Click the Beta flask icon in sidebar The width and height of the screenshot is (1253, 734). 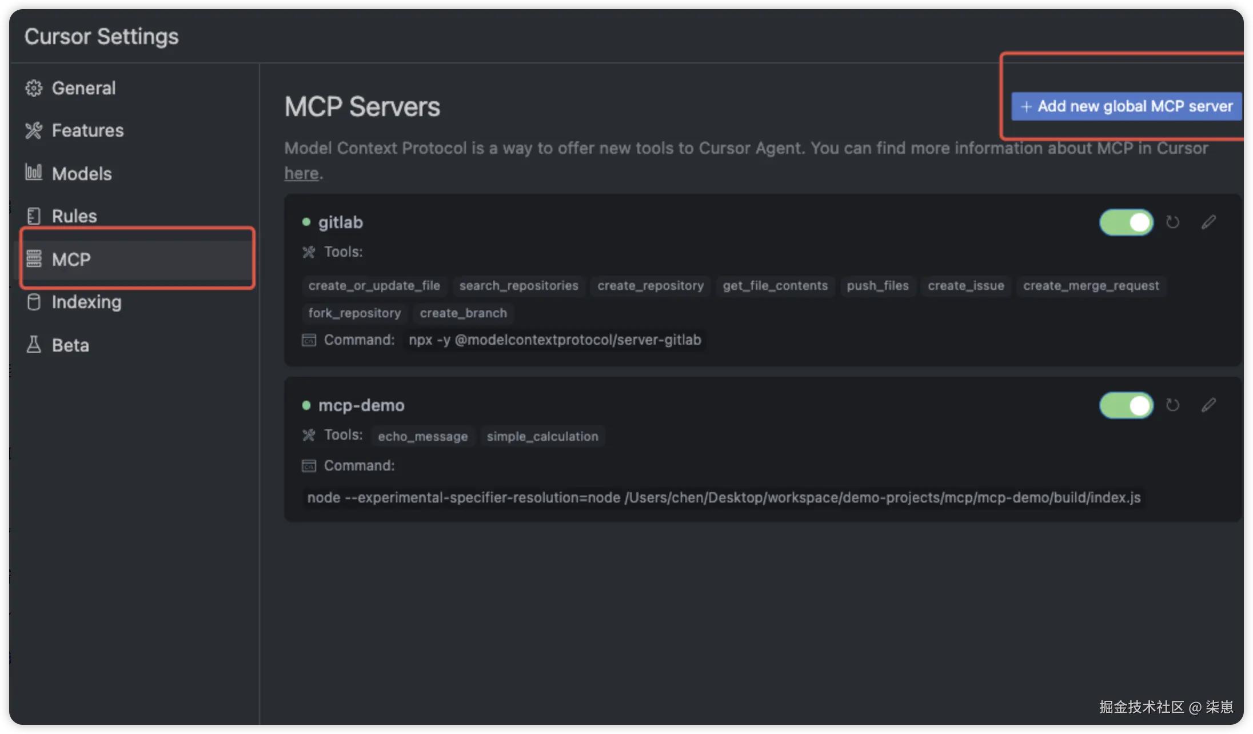[x=34, y=345]
